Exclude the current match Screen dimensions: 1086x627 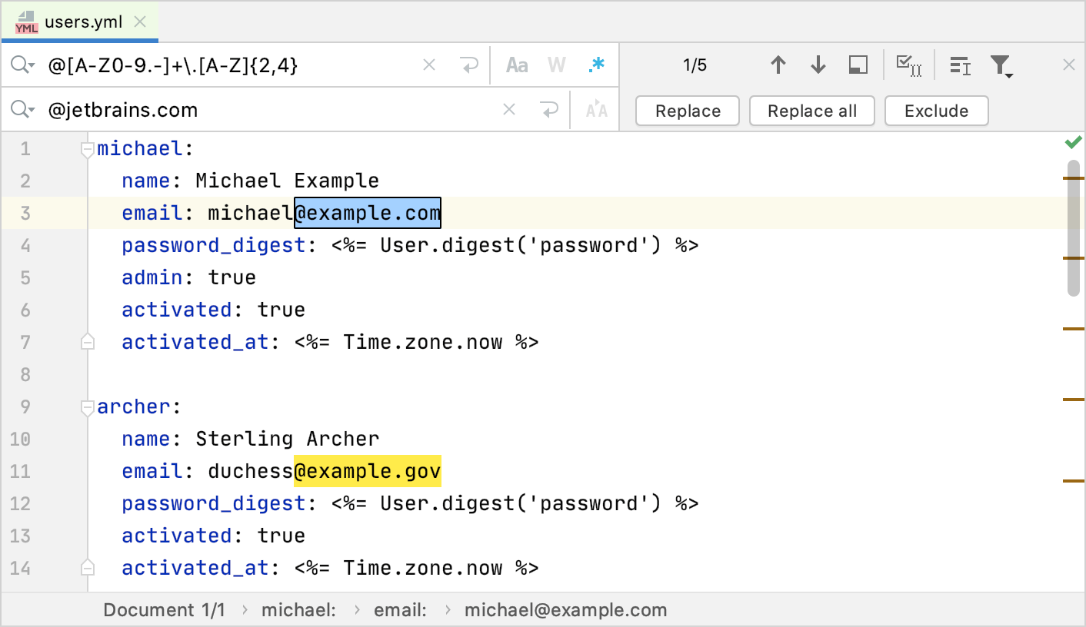(936, 110)
